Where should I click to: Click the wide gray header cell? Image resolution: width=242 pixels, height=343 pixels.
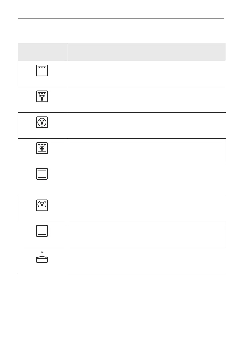point(146,52)
